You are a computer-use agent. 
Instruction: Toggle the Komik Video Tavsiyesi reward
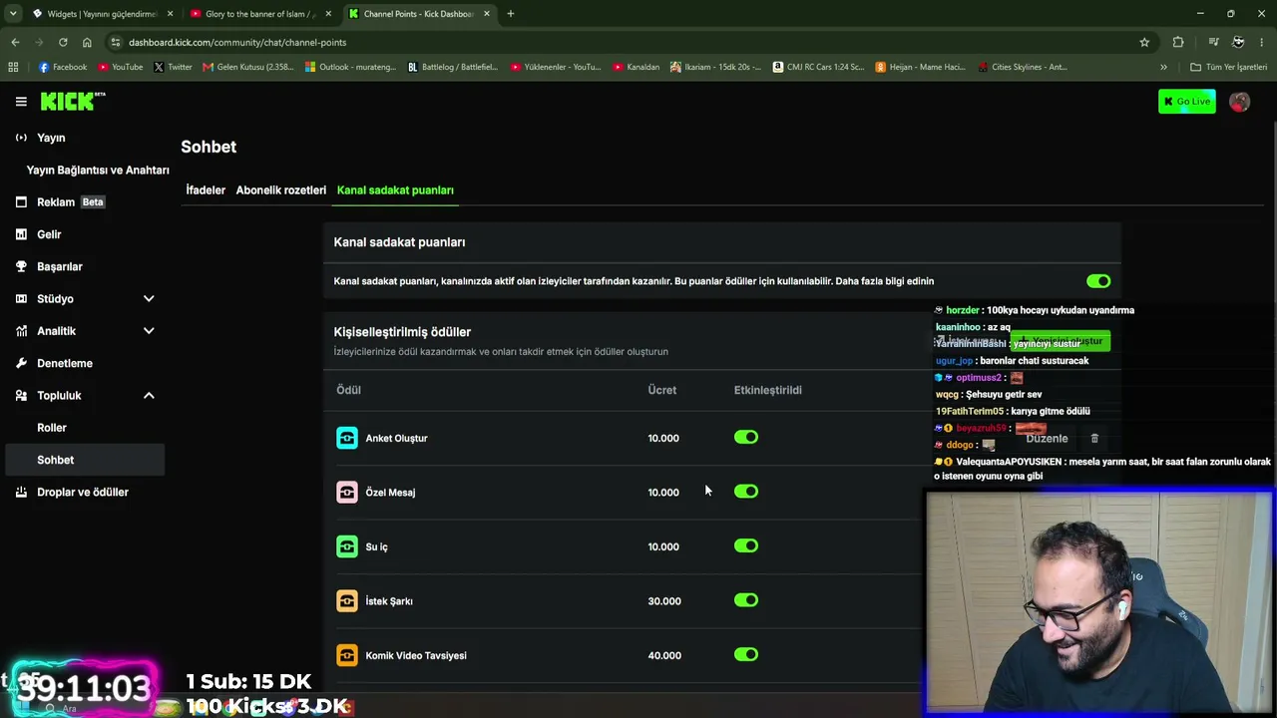746,654
